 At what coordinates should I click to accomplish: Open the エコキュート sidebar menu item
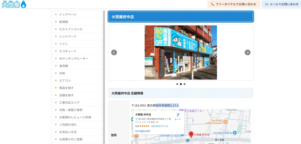point(68,51)
